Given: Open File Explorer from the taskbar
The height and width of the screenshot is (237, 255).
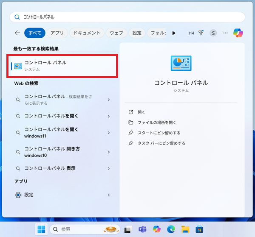Looking at the screenshot, I should [185, 229].
